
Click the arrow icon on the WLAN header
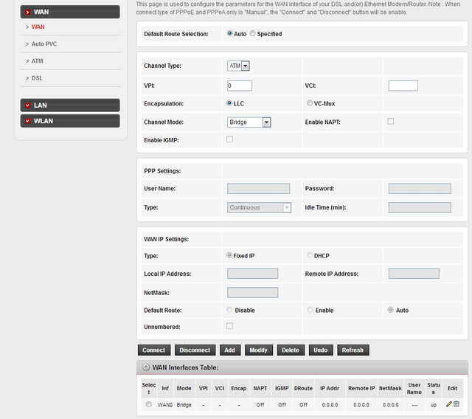tap(27, 121)
